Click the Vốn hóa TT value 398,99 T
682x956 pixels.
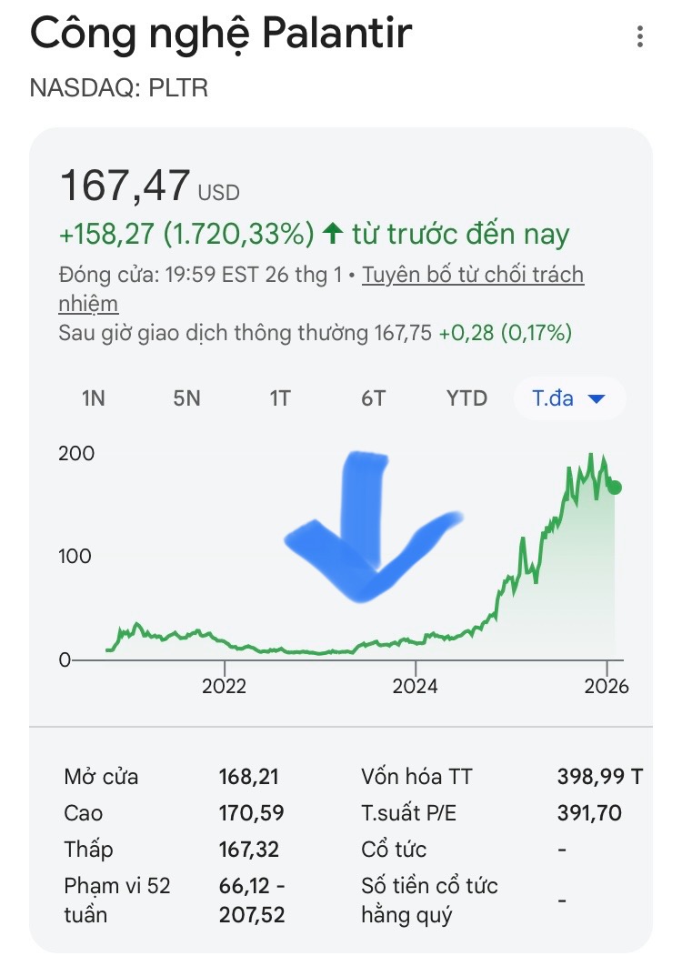pos(599,777)
